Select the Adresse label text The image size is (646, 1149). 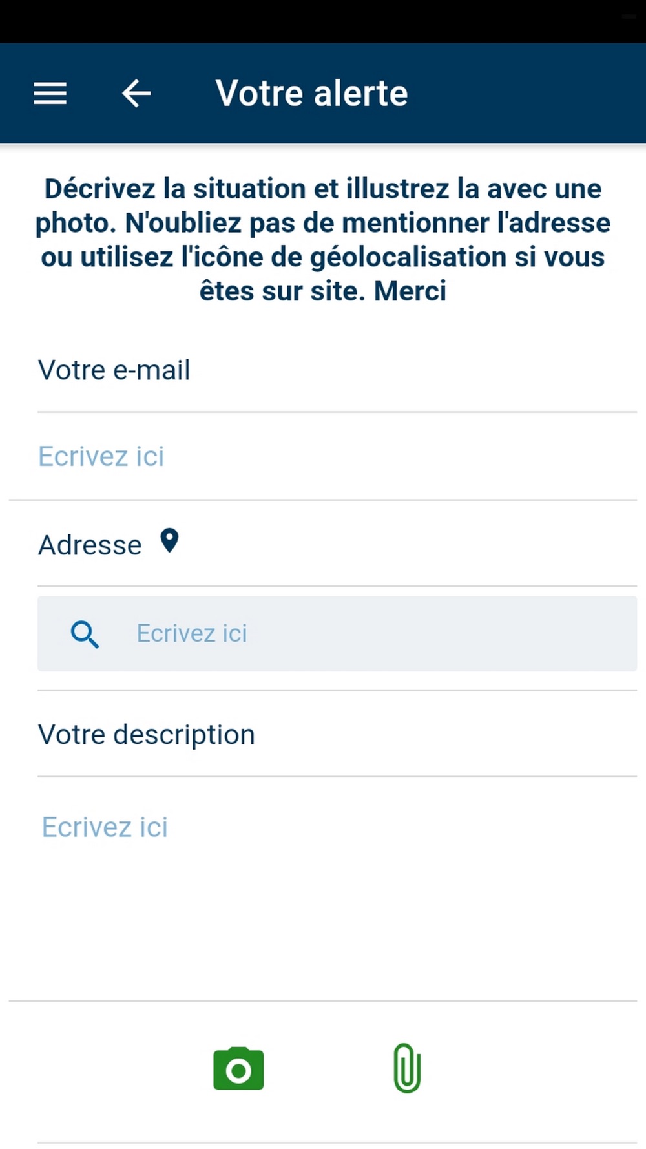pos(90,545)
